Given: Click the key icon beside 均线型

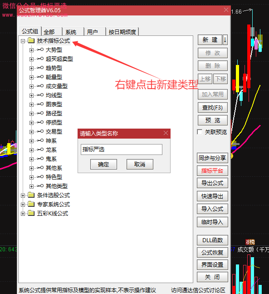Looking at the screenshot, I should (40, 95).
